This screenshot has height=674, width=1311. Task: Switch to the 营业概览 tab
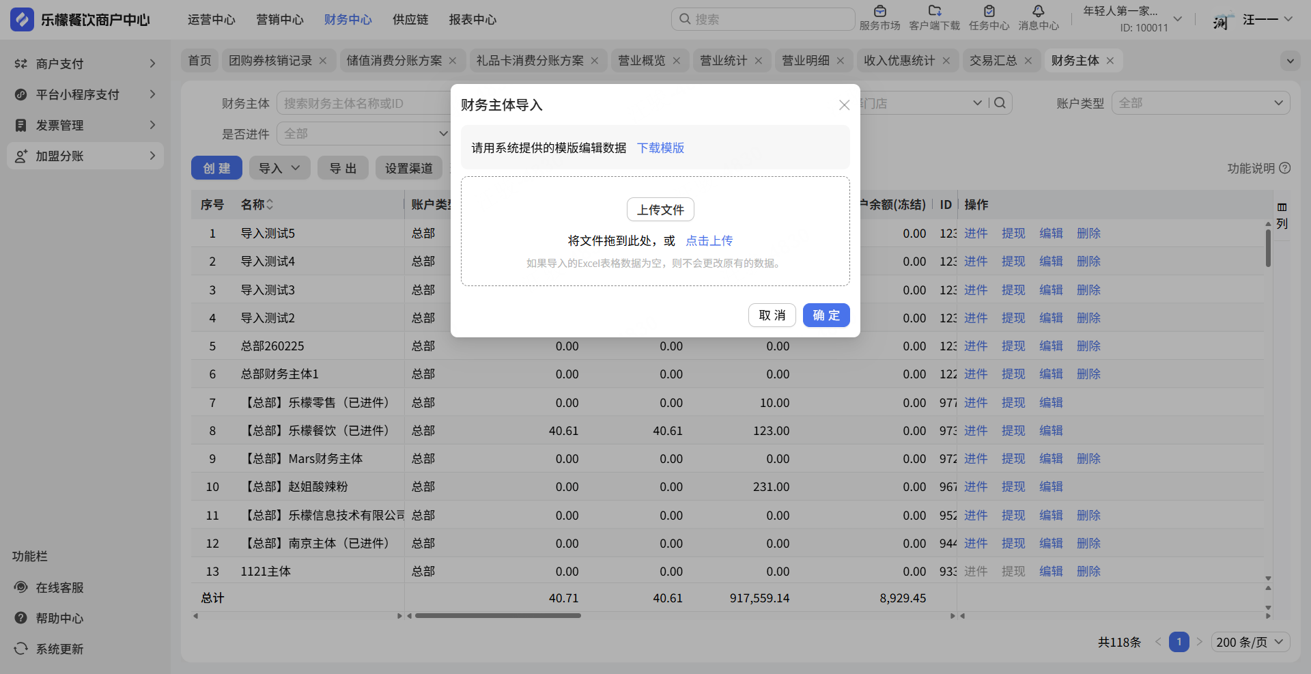[x=641, y=61]
